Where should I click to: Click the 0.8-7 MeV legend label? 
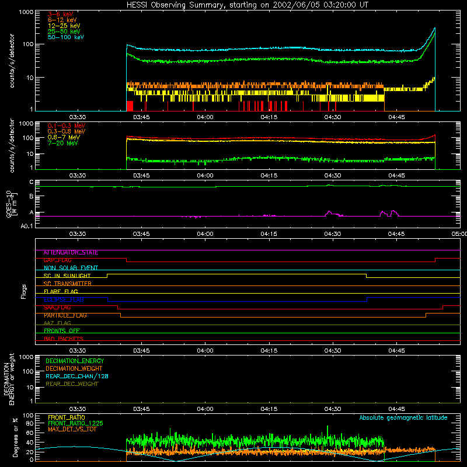coord(64,137)
